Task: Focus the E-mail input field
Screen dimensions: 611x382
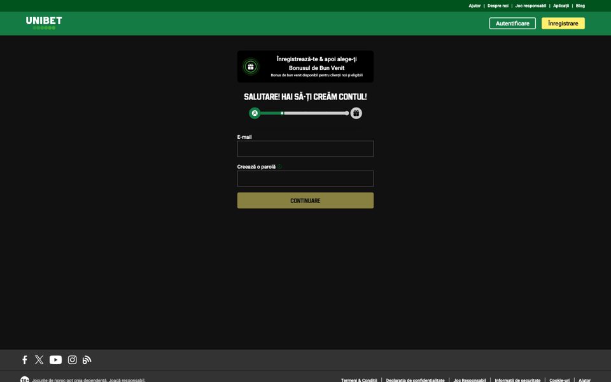Action: tap(305, 149)
